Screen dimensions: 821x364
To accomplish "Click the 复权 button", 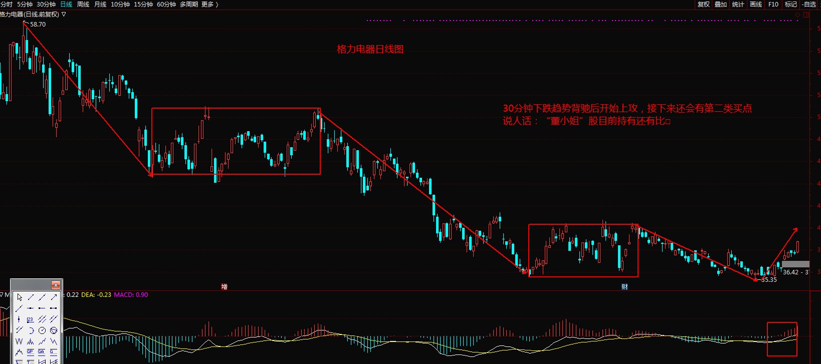I will 704,4.
